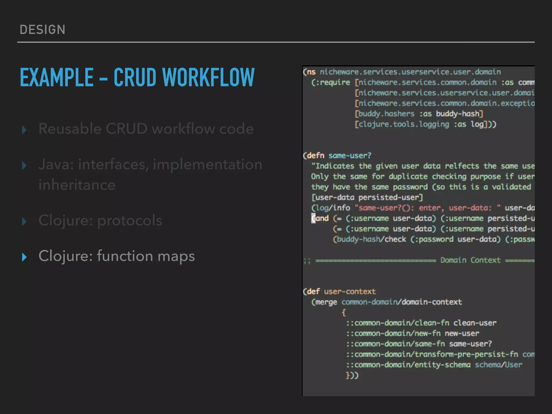Click the arrow marker beside Clojure: function maps
The width and height of the screenshot is (552, 414).
click(x=24, y=257)
